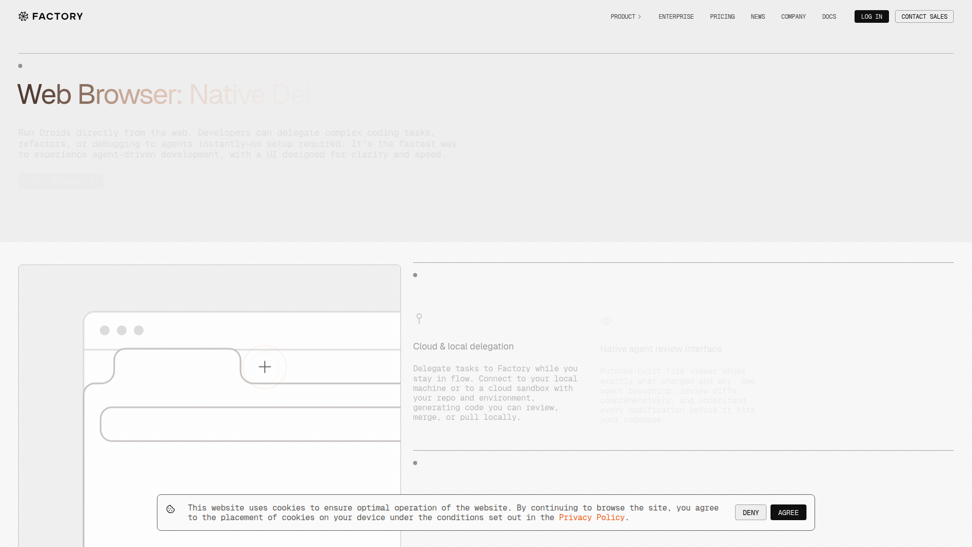Click the middle traffic-light dot in the mockup
The image size is (972, 547).
121,330
